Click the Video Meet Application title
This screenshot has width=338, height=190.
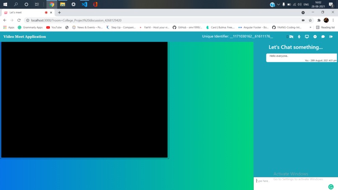click(x=25, y=36)
